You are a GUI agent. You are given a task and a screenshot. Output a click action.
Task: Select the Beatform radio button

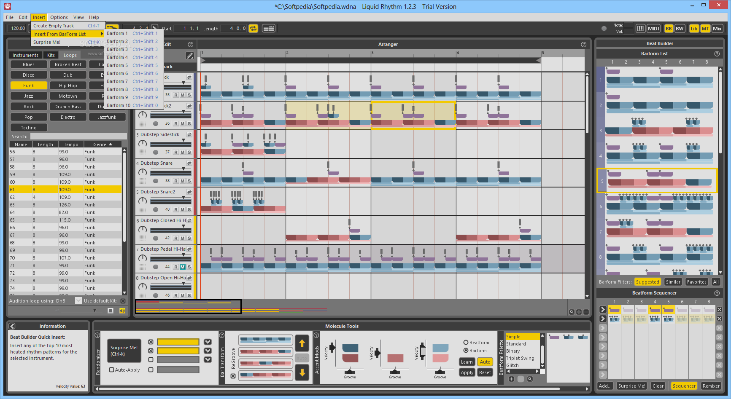pyautogui.click(x=466, y=343)
